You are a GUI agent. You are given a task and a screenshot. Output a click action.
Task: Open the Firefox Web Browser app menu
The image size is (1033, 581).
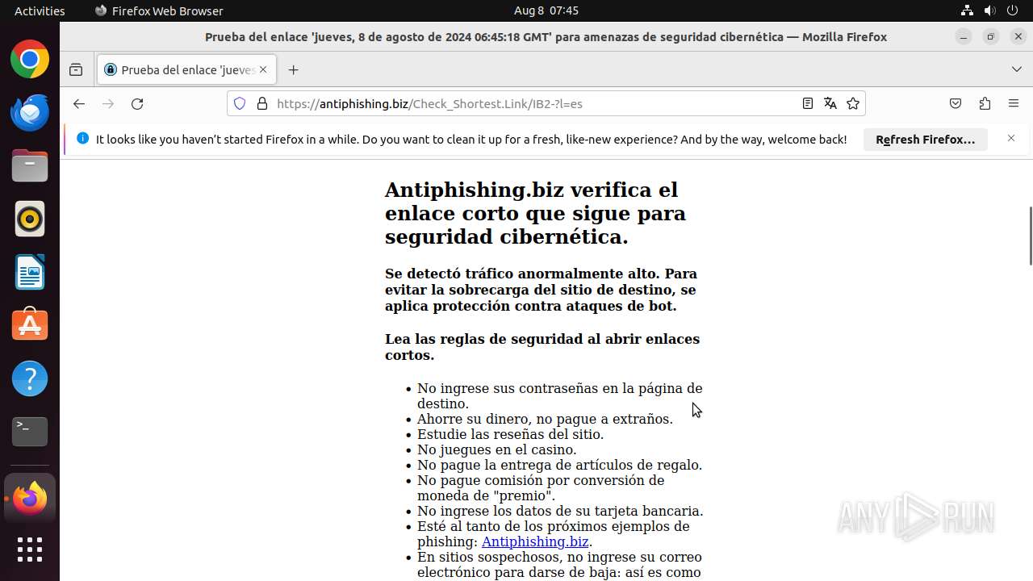coord(159,10)
